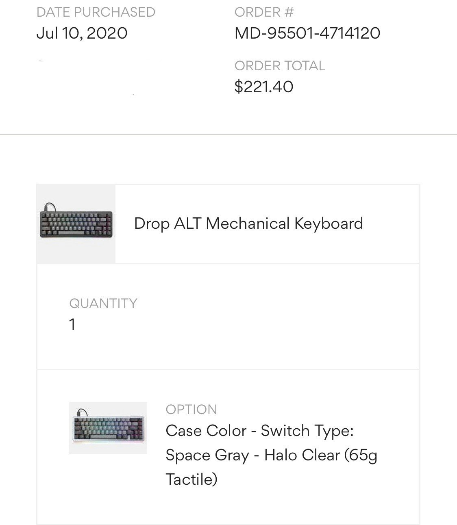Viewport: 457px width, 525px height.
Task: Click the QUANTITY label
Action: 103,303
